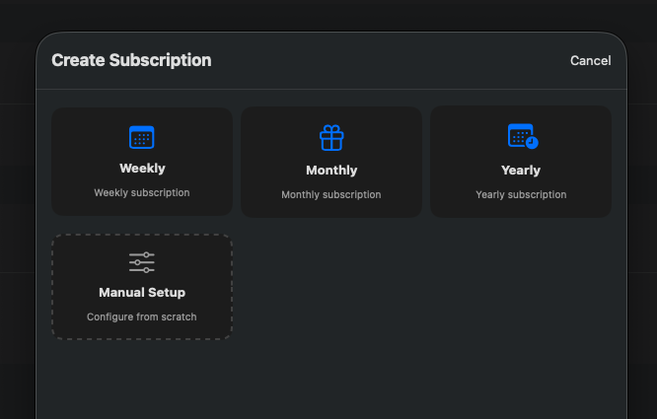Click the Weekly calendar icon
This screenshot has width=657, height=419.
coord(142,137)
